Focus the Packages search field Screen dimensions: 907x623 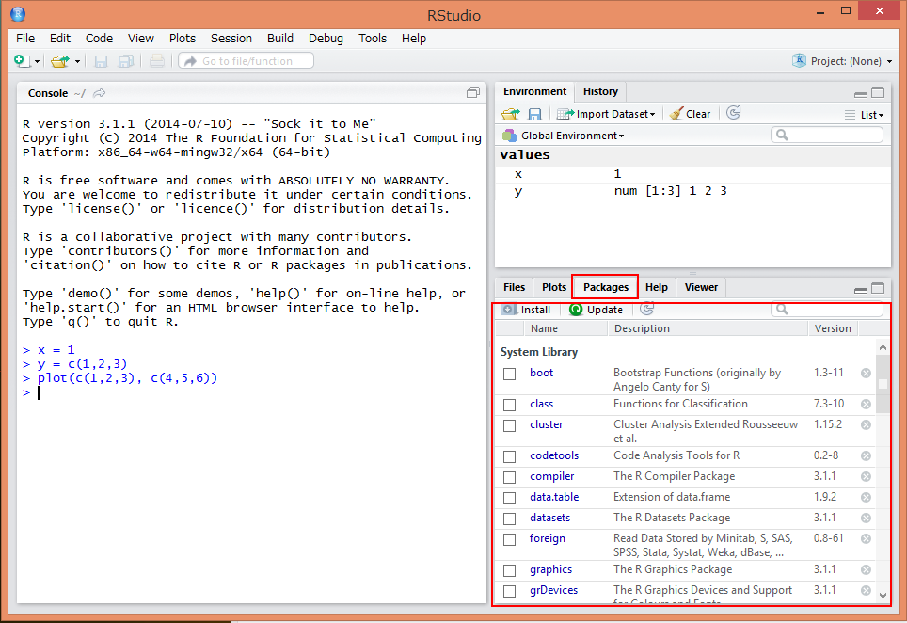[827, 310]
